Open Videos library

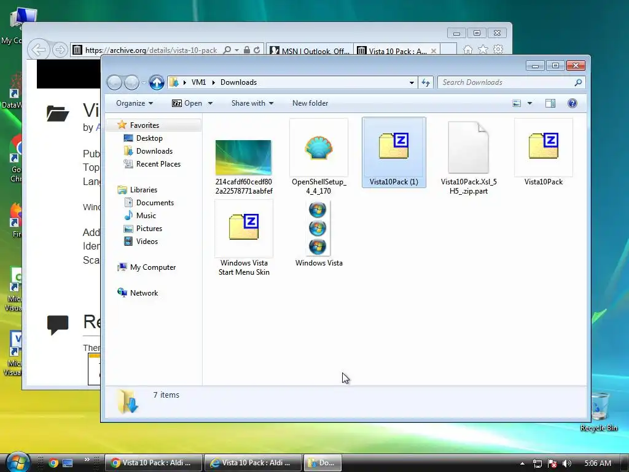point(147,241)
